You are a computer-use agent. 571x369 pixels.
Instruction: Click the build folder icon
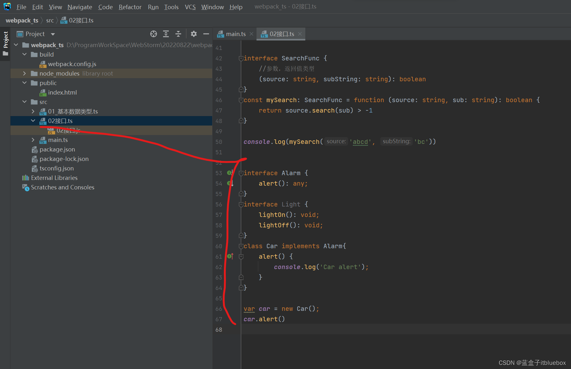35,55
